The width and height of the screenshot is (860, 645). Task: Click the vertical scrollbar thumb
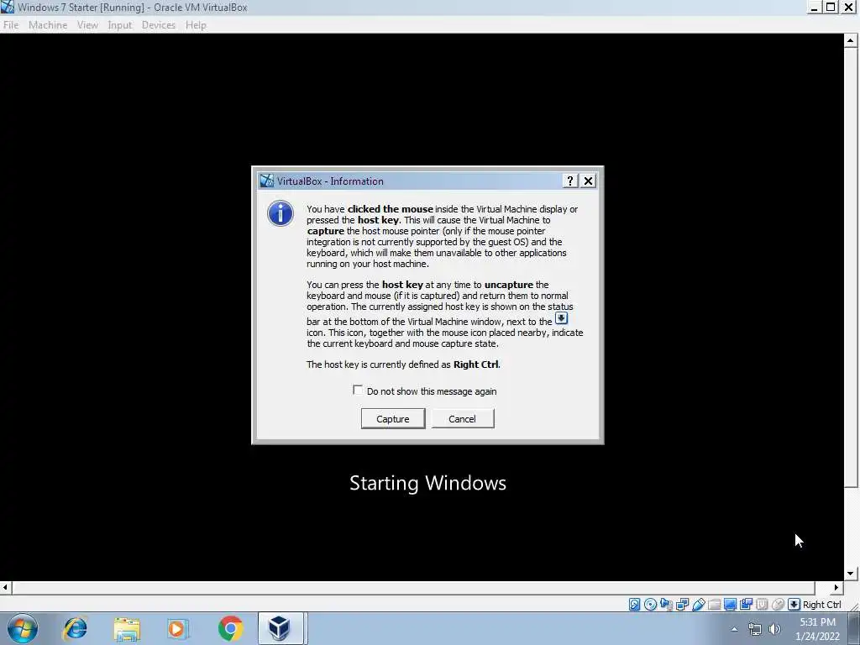point(850,267)
